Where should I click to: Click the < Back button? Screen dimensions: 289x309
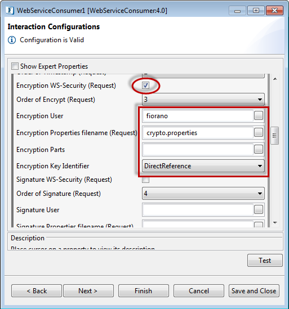(x=37, y=290)
